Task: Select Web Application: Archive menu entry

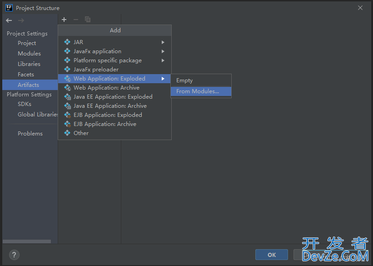Action: point(114,88)
